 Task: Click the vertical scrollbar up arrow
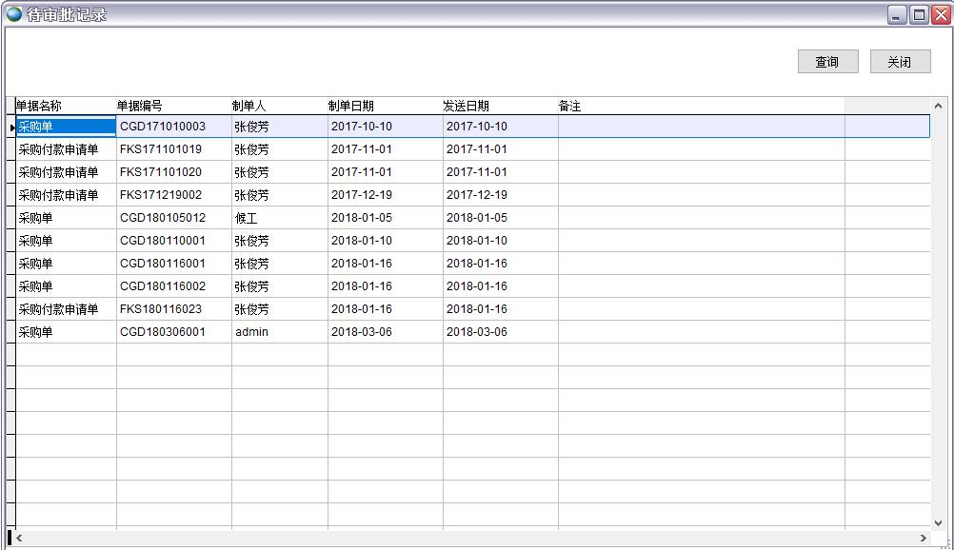(x=938, y=106)
